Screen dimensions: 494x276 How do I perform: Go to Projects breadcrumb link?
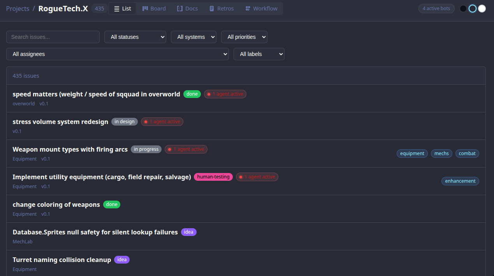pos(18,9)
